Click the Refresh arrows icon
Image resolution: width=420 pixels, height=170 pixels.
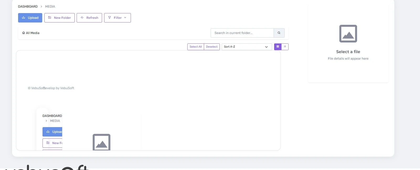coord(82,18)
